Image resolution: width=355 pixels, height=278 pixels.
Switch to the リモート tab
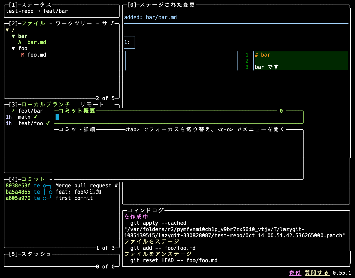coord(92,105)
